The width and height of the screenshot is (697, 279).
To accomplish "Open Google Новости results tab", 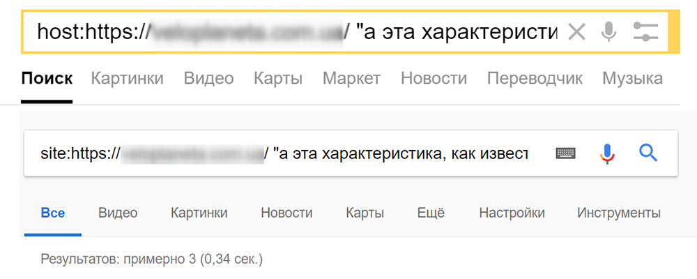I will pos(286,213).
